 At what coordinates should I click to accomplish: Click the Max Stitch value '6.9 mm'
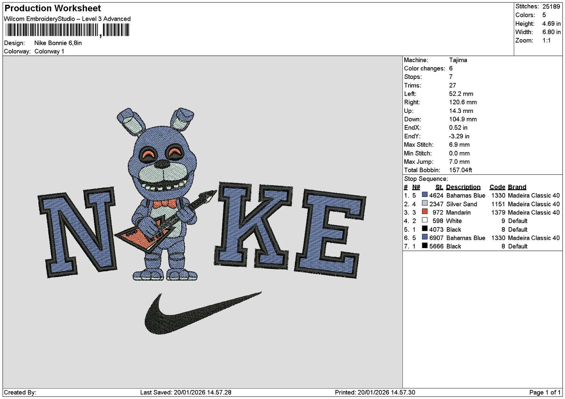459,145
